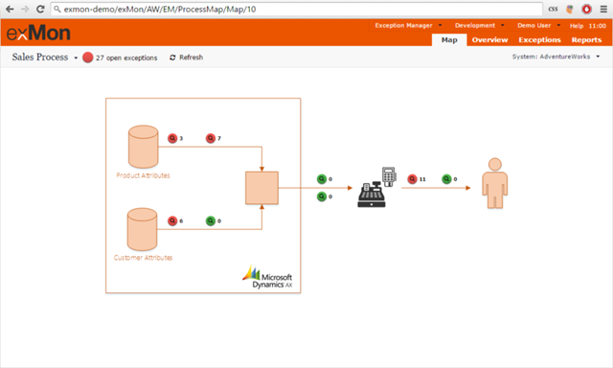Click the cash register POS icon

(376, 187)
